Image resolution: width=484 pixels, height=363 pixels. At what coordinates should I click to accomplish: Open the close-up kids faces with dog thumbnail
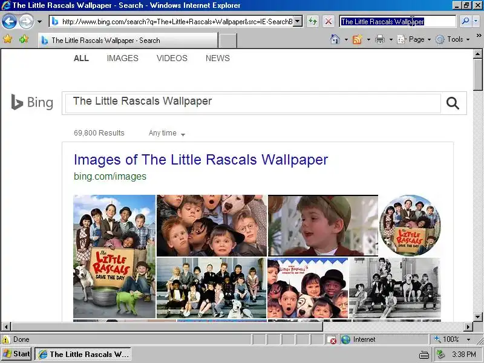pyautogui.click(x=211, y=225)
